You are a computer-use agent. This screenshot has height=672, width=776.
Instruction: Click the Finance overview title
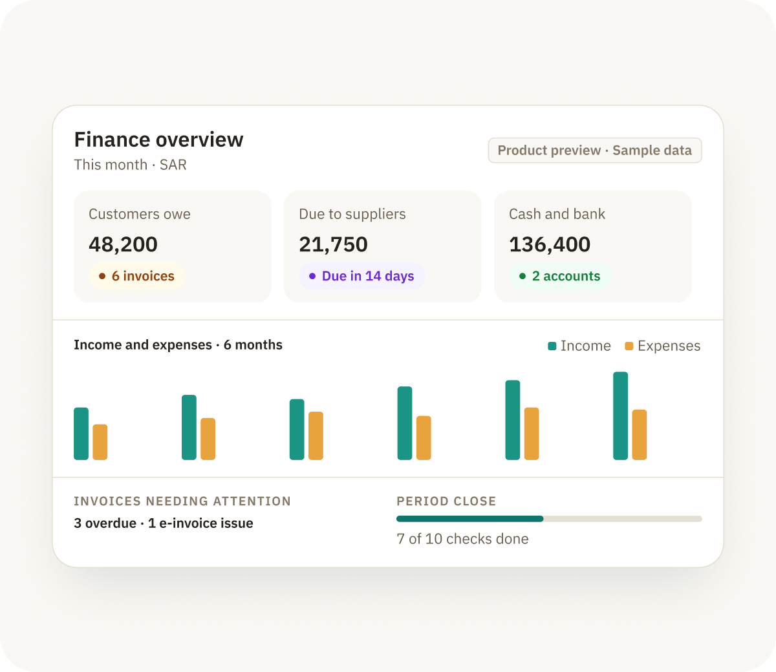[x=159, y=140]
